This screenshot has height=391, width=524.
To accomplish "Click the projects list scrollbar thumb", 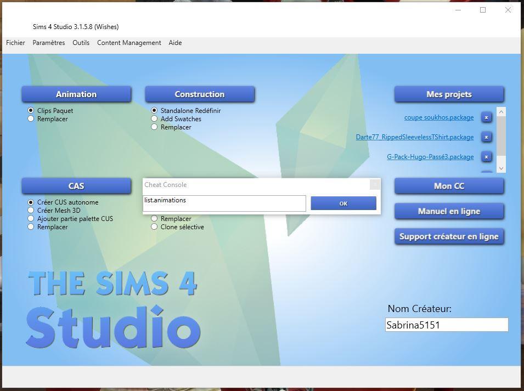I will pyautogui.click(x=501, y=136).
